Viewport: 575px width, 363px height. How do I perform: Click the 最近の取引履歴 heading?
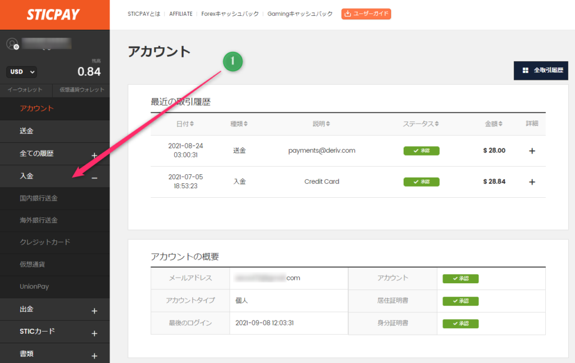point(180,102)
